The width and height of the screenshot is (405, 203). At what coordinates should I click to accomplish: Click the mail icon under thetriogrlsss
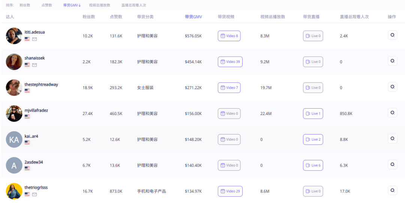[x=34, y=194]
